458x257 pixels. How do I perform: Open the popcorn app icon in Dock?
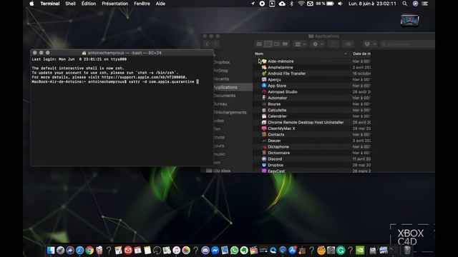[99, 251]
